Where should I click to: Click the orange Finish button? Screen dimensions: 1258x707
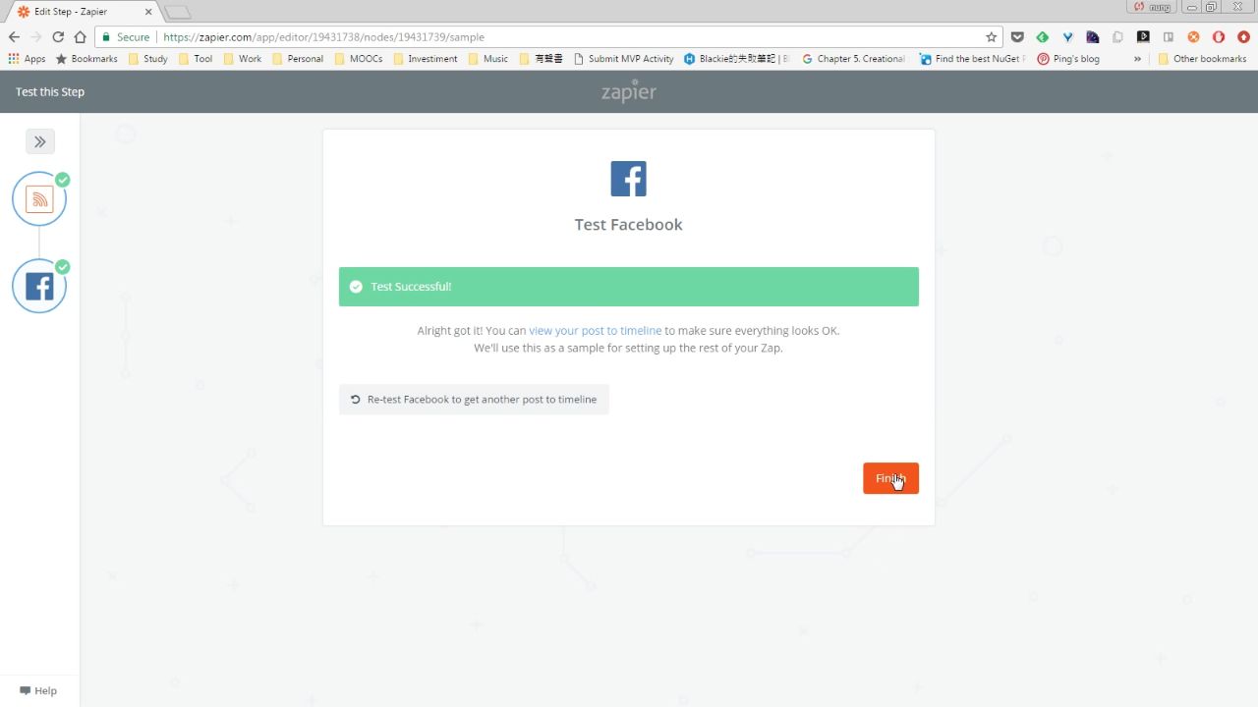(890, 478)
